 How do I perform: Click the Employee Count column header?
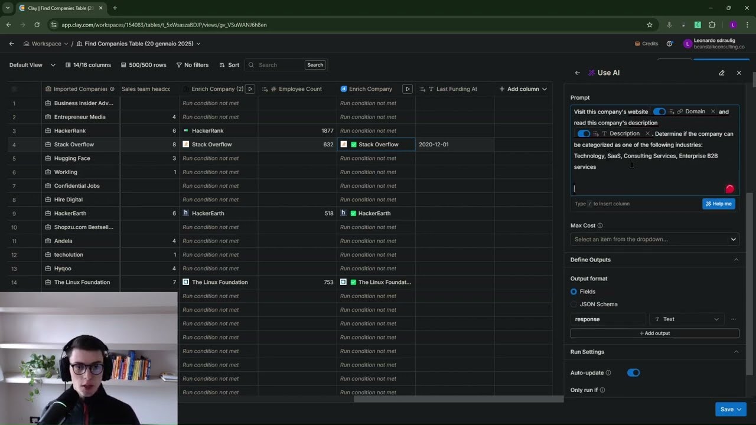(297, 89)
